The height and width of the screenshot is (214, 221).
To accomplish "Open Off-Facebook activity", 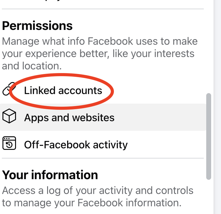I will [x=76, y=145].
